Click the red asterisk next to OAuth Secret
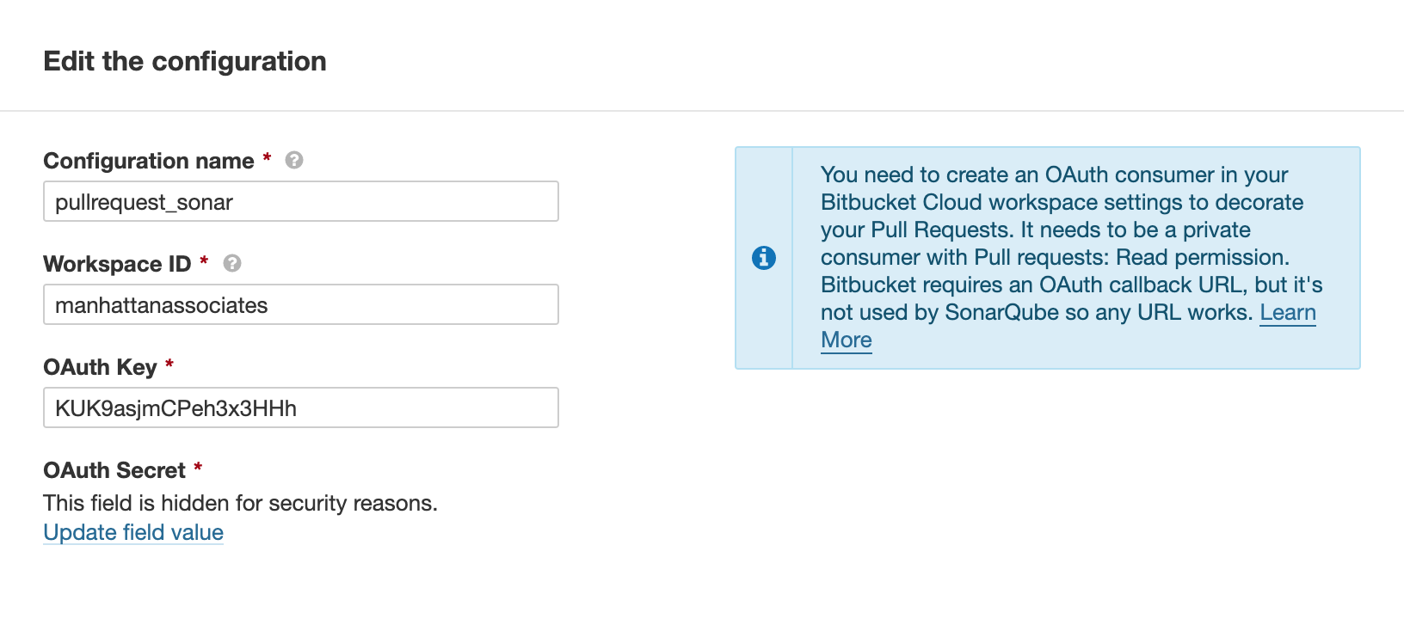 pyautogui.click(x=198, y=468)
